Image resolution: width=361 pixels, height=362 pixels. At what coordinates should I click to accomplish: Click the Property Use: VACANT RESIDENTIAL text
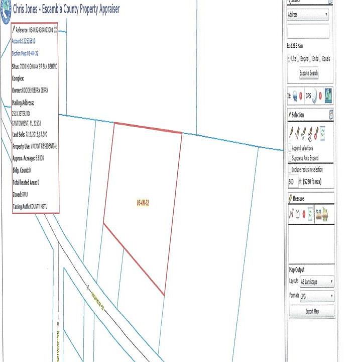pos(35,146)
